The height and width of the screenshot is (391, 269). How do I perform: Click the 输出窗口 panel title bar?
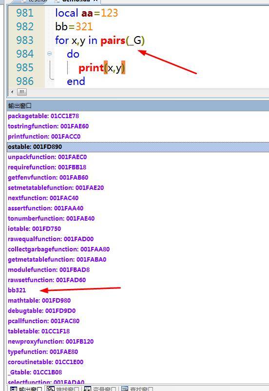pyautogui.click(x=138, y=106)
